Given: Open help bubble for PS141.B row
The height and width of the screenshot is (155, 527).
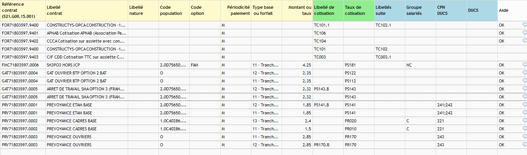Looking at the screenshot, I should [525, 105].
